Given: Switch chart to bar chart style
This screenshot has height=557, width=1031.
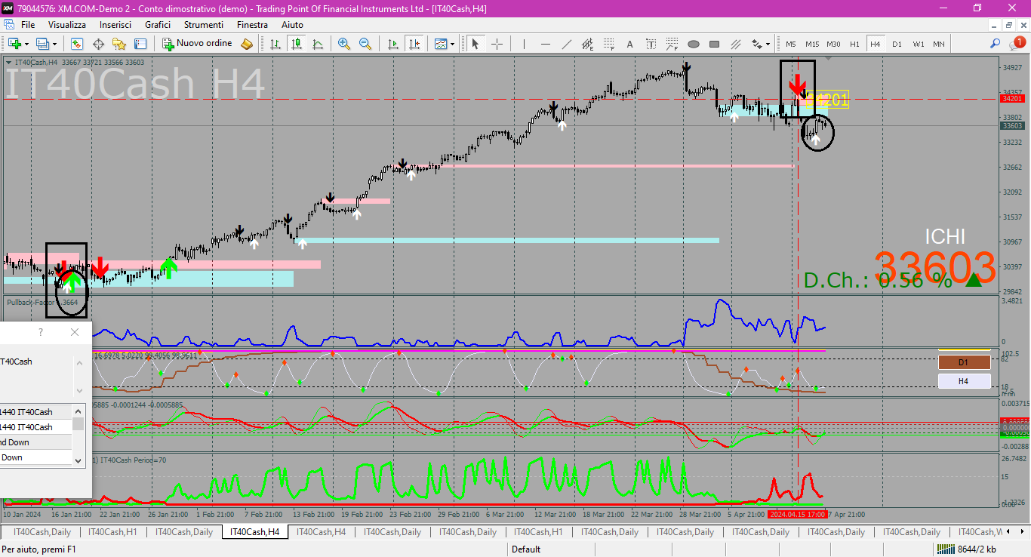Looking at the screenshot, I should click(x=275, y=44).
